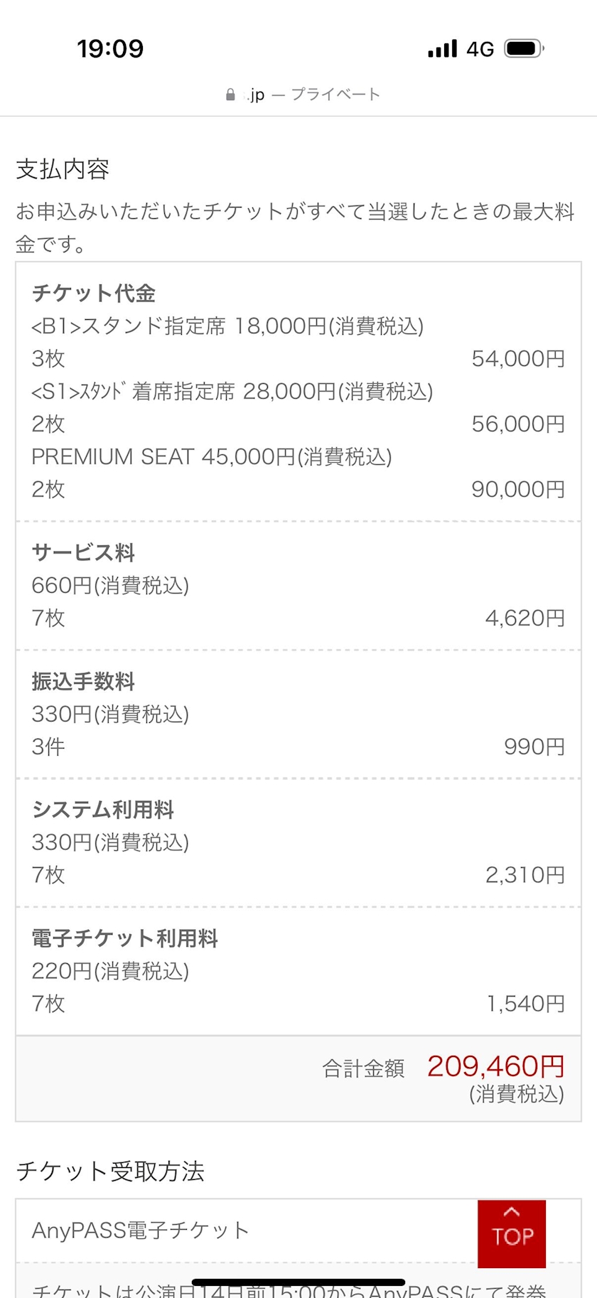Tap the red TOP scroll button
Screen dimensions: 597x1298
point(512,1233)
